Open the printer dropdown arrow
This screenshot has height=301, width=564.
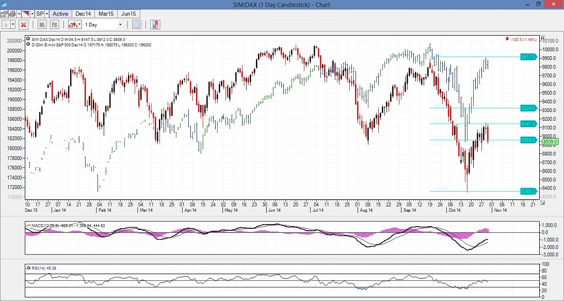point(19,13)
